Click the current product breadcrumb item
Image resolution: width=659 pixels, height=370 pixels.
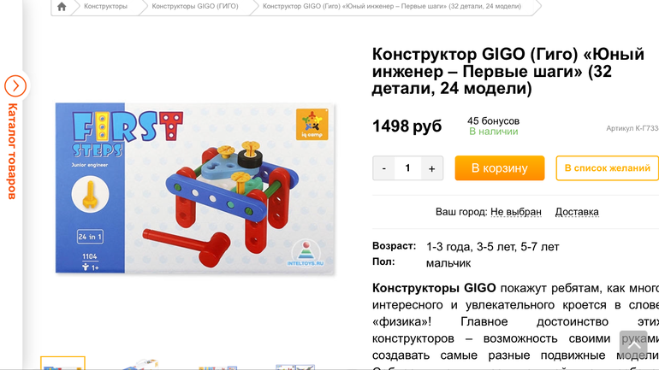click(392, 6)
